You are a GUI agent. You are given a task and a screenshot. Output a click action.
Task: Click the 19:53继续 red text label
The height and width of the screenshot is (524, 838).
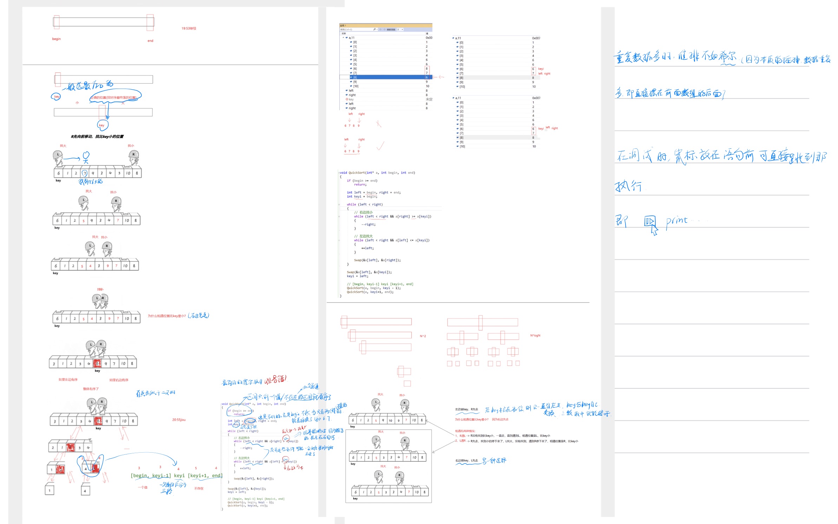pos(189,28)
